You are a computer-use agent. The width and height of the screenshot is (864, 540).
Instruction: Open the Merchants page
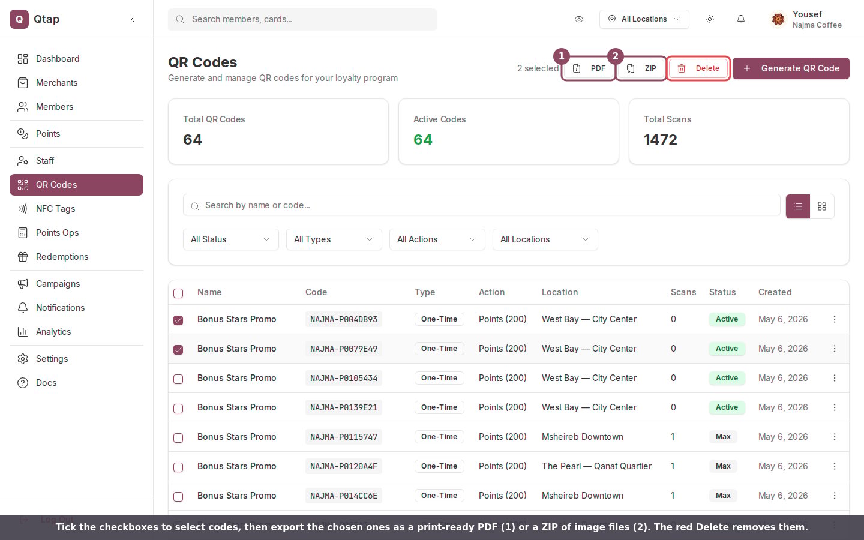pyautogui.click(x=76, y=83)
